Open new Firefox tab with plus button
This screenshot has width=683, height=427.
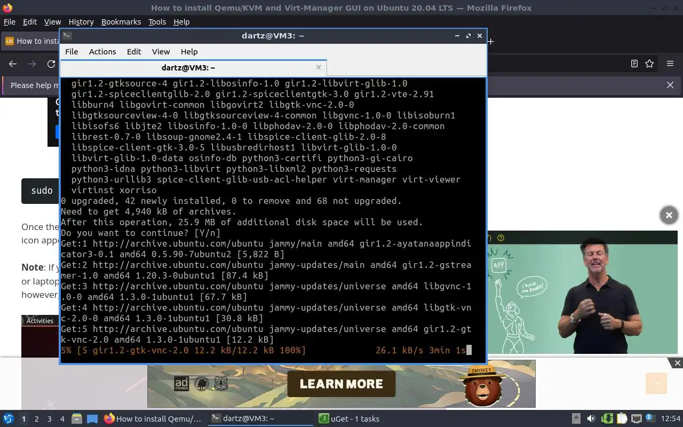[x=490, y=41]
